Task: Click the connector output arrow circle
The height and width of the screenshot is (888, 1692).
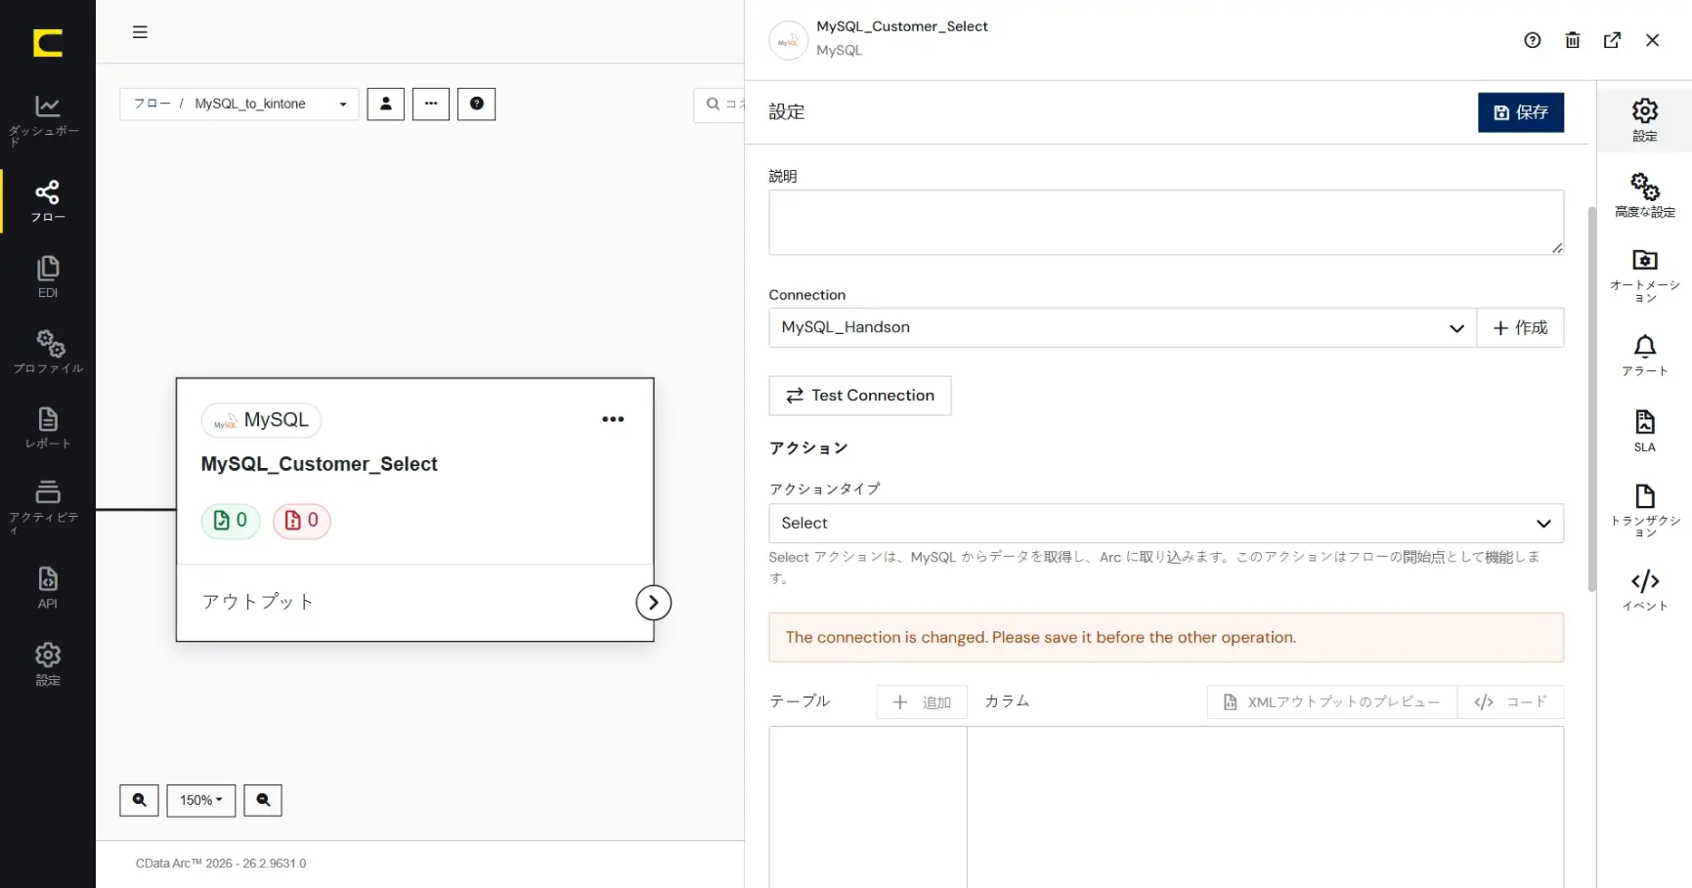Action: [x=654, y=603]
